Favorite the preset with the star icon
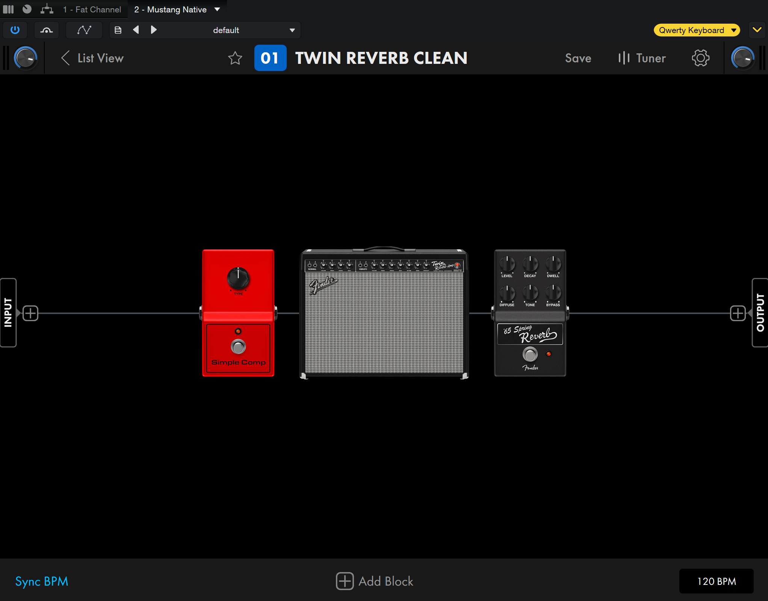Image resolution: width=768 pixels, height=601 pixels. click(235, 58)
